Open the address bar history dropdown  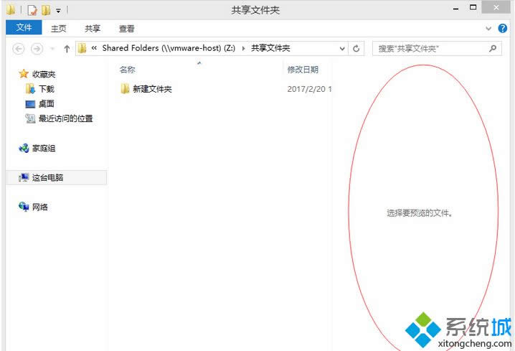[x=342, y=49]
